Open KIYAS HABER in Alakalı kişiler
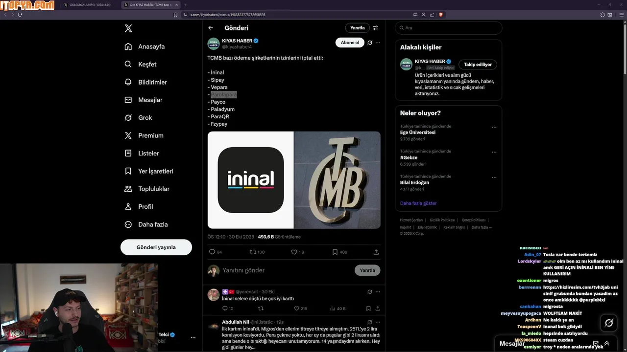Image resolution: width=627 pixels, height=352 pixels. (x=430, y=62)
